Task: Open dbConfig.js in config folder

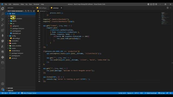Action: pyautogui.click(x=21, y=38)
